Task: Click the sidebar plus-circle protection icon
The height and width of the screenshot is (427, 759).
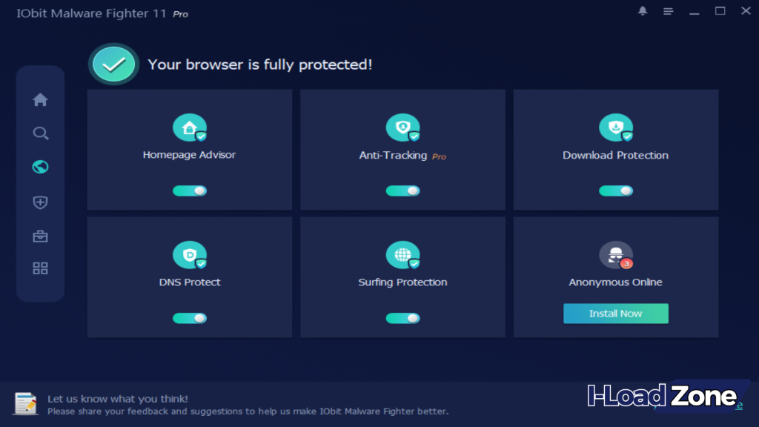Action: pyautogui.click(x=40, y=202)
